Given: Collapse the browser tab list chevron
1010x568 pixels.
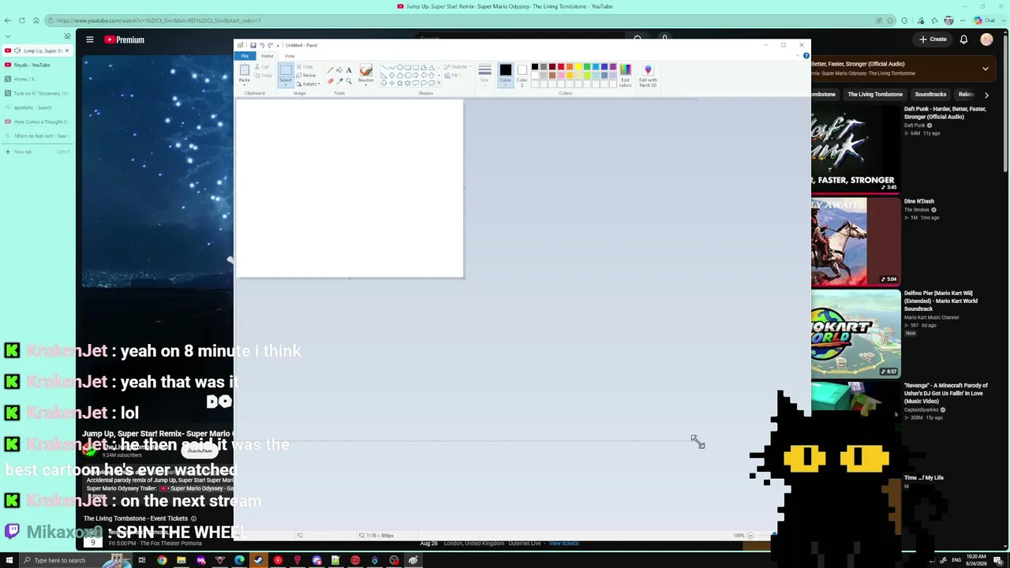Looking at the screenshot, I should click(8, 35).
